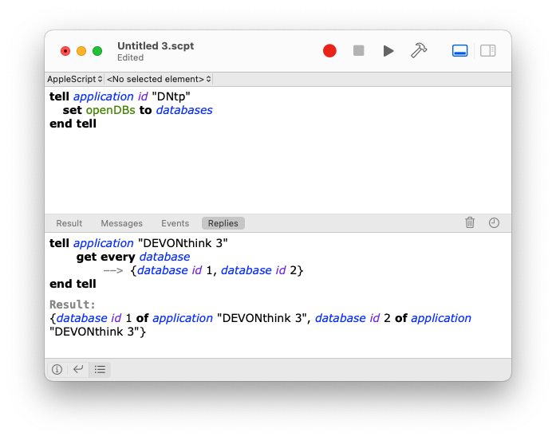The image size is (556, 440).
Task: Switch to the Events tab
Action: click(x=175, y=223)
